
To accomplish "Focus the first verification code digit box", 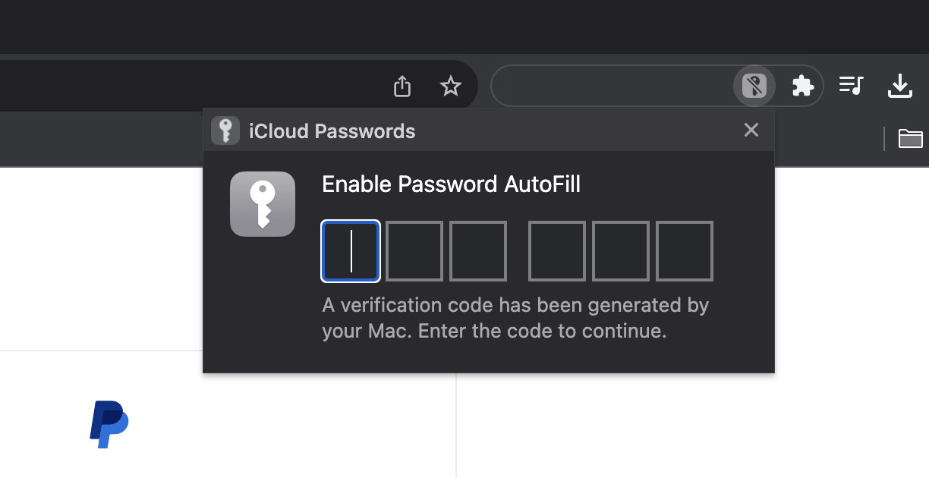I will point(351,251).
